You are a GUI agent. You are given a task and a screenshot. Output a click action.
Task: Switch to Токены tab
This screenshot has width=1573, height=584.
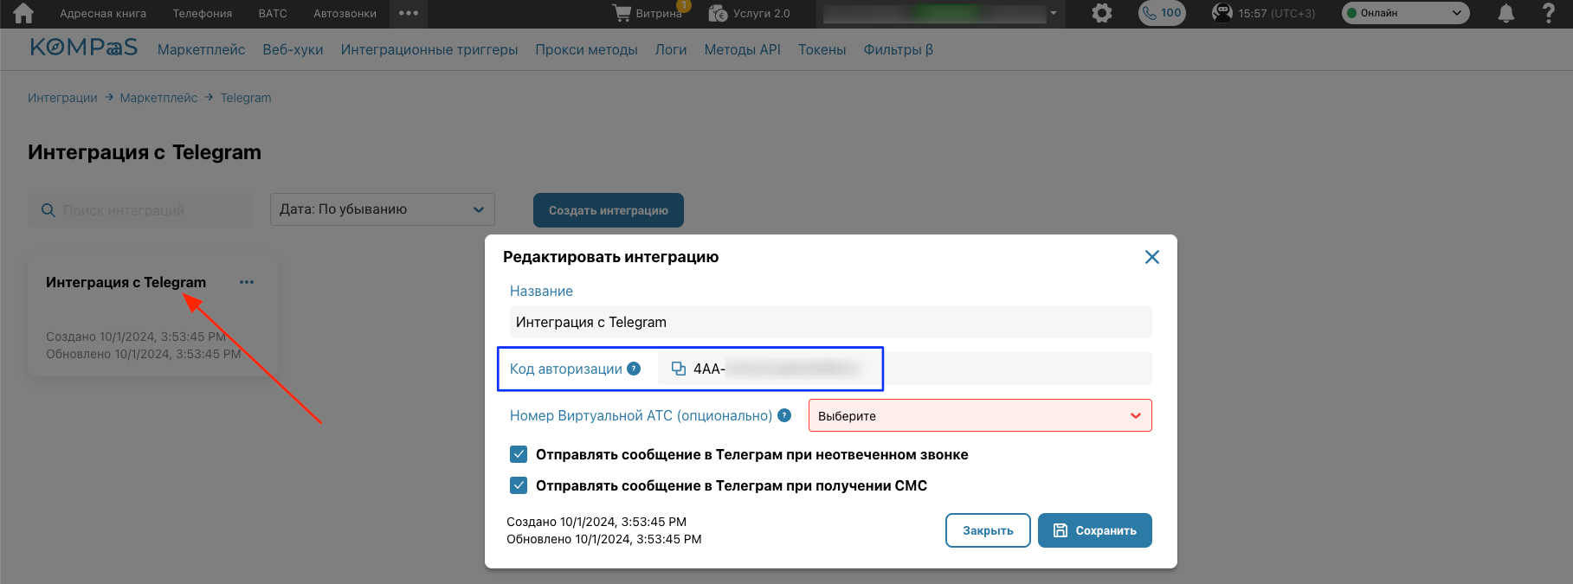822,49
